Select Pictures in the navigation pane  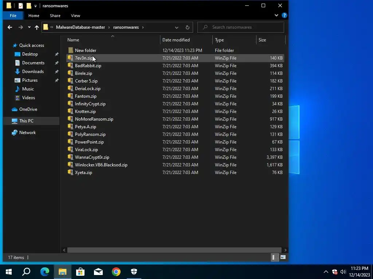point(30,80)
